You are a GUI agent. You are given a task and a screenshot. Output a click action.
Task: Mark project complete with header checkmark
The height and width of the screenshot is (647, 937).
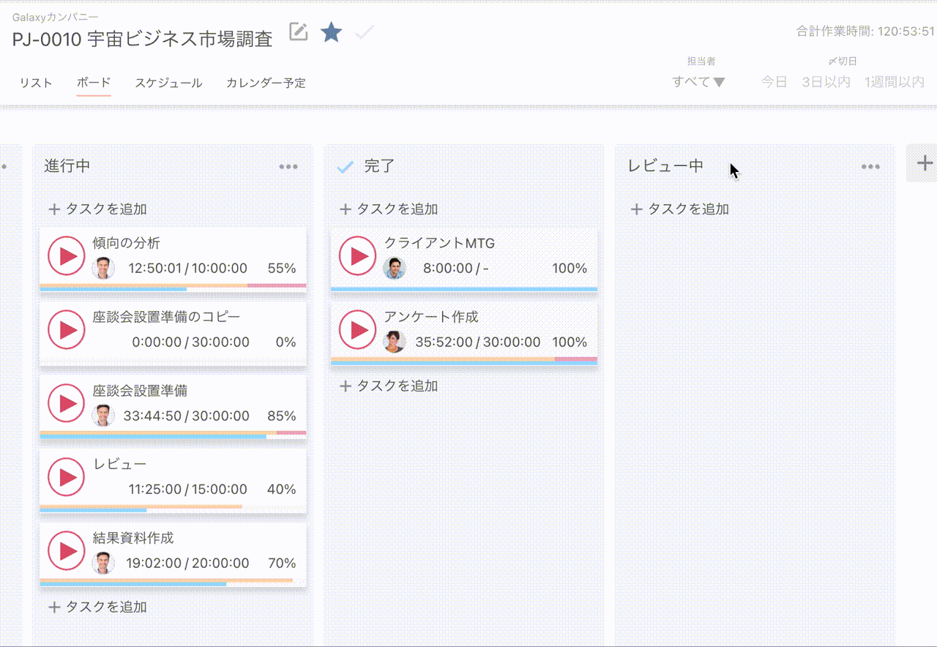point(365,32)
